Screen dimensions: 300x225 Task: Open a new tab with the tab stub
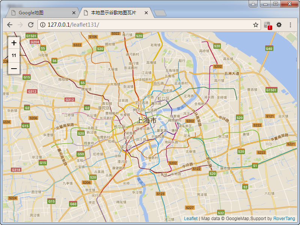tap(160, 12)
